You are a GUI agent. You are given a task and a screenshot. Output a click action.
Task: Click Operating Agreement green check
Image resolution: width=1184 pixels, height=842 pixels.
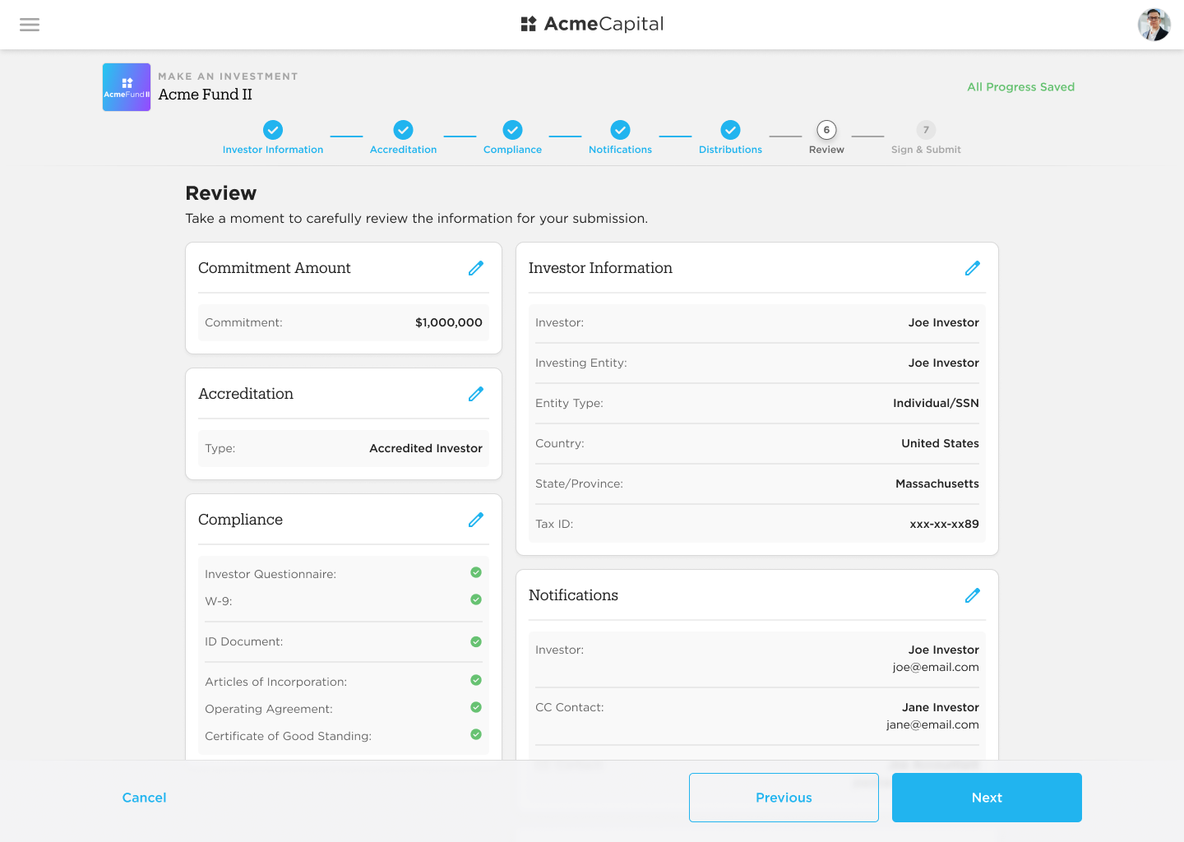tap(476, 707)
